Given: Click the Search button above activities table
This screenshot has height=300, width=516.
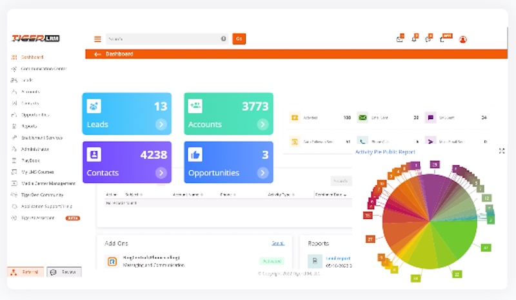Looking at the screenshot, I should 341,181.
